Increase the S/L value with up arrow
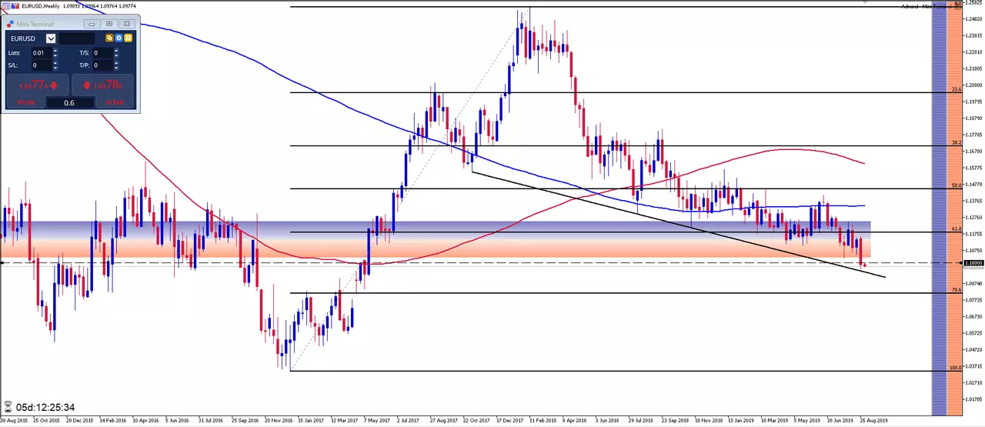 point(55,62)
